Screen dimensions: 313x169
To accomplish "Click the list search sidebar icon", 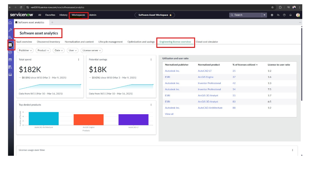I will 10,67.
